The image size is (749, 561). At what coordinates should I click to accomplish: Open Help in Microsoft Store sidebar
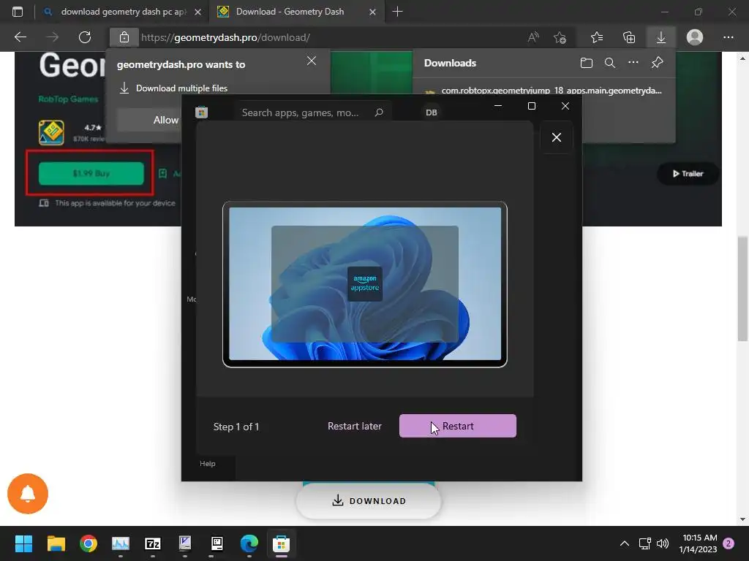pos(208,464)
